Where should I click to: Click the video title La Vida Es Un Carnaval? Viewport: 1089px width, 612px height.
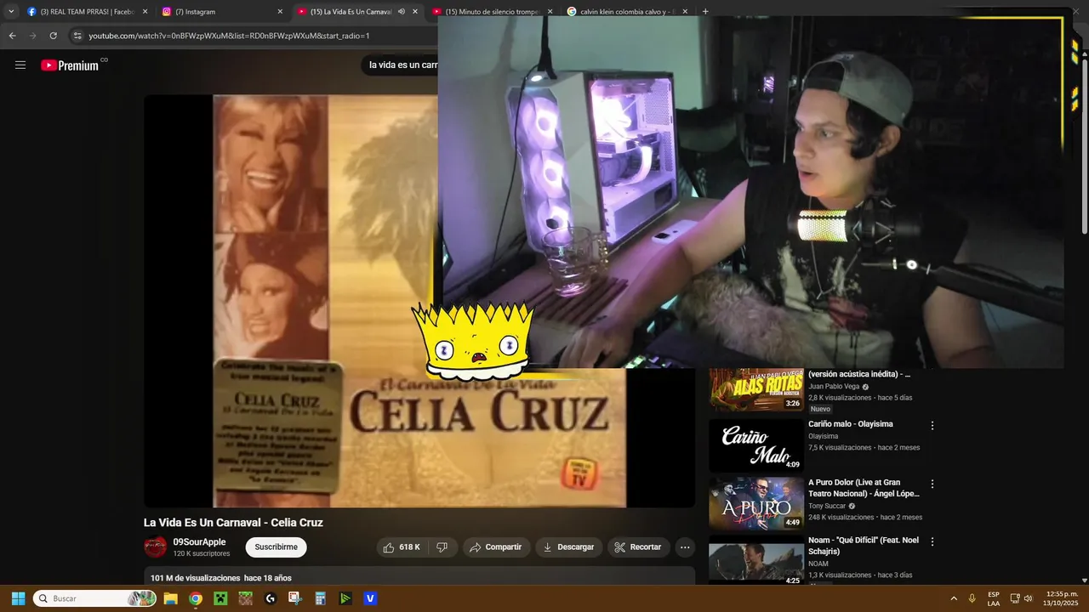(233, 523)
